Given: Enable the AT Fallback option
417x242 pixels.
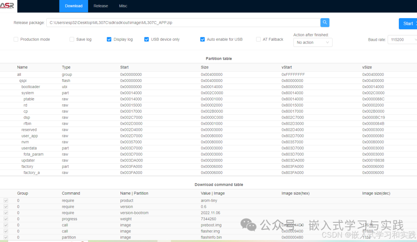Looking at the screenshot, I should 258,39.
